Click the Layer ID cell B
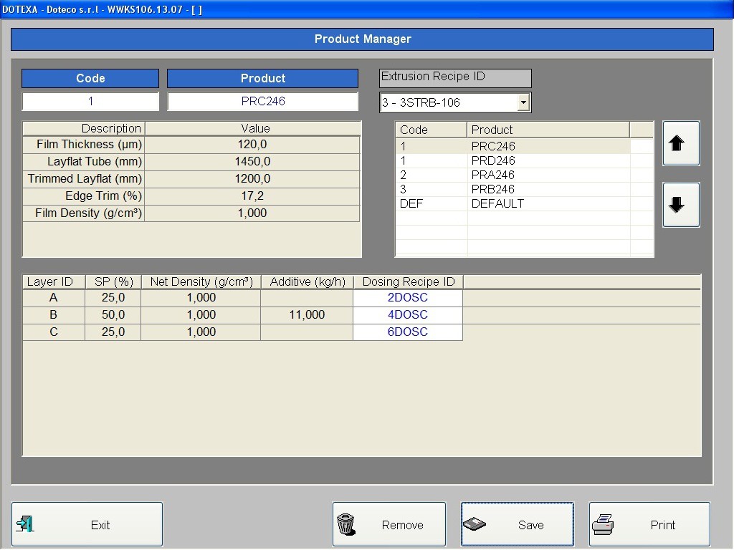Screen dimensions: 734x550 click(x=54, y=315)
